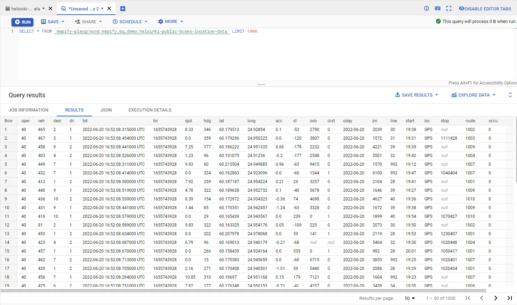Click long value 24.951335 in row 3
The height and width of the screenshot is (305, 517).
[257, 147]
